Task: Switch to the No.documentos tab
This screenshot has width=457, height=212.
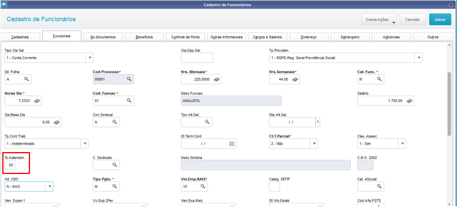Action: click(x=103, y=37)
